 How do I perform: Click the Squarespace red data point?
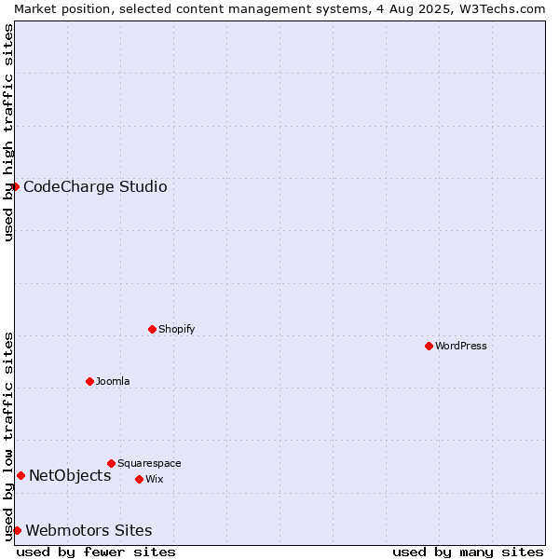pyautogui.click(x=111, y=463)
